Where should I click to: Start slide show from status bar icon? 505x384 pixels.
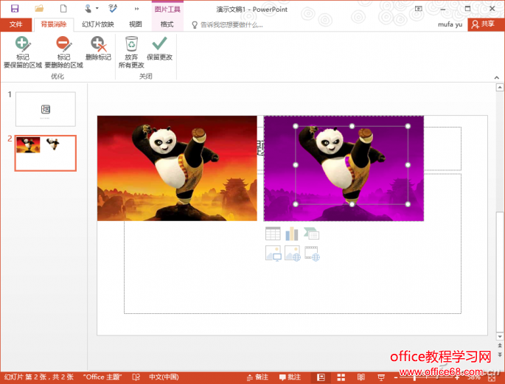[381, 377]
